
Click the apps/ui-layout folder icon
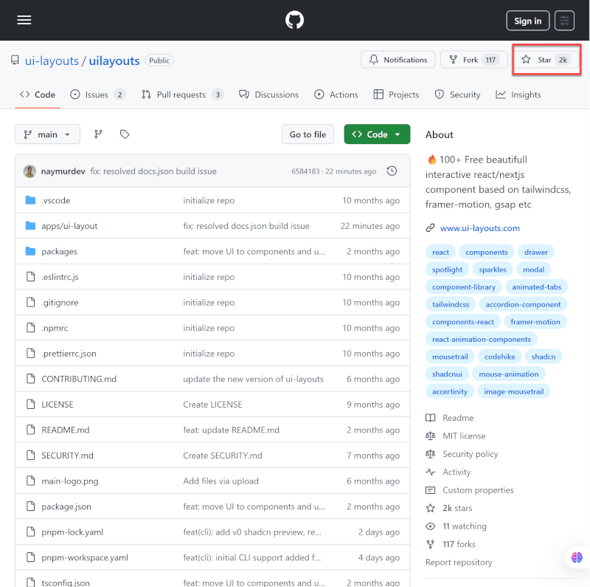pyautogui.click(x=30, y=226)
